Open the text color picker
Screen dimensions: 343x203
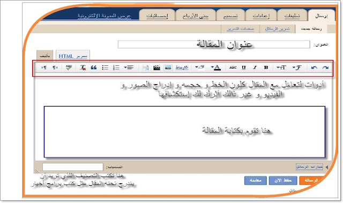pos(216,67)
